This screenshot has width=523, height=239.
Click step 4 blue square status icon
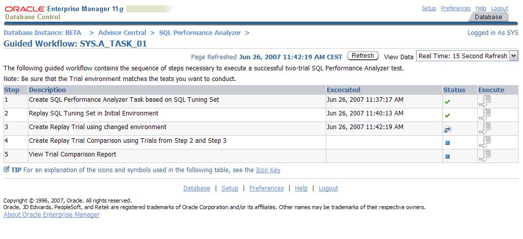pyautogui.click(x=447, y=143)
